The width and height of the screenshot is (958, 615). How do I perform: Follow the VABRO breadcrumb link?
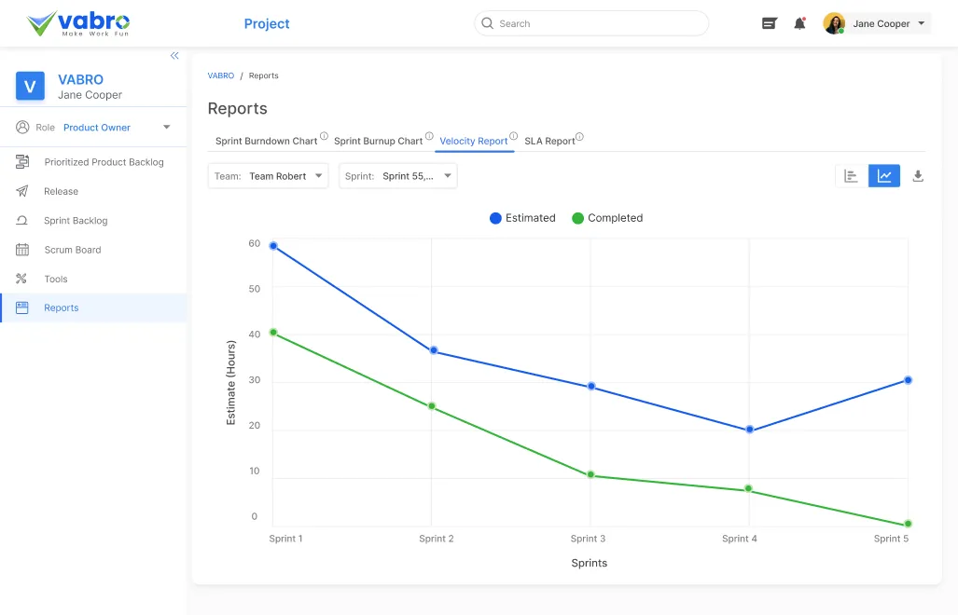point(220,75)
